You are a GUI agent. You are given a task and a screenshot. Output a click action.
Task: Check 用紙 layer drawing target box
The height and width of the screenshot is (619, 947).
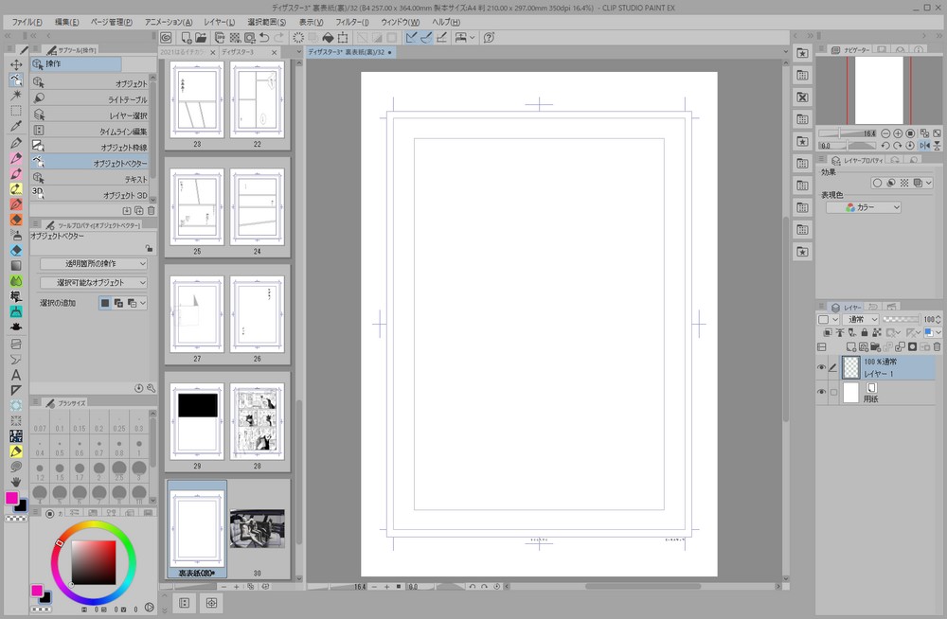(x=833, y=392)
